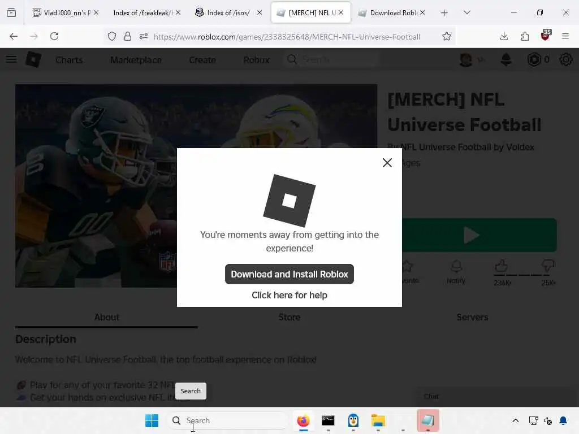Toggle Notify bell for this game

456,272
